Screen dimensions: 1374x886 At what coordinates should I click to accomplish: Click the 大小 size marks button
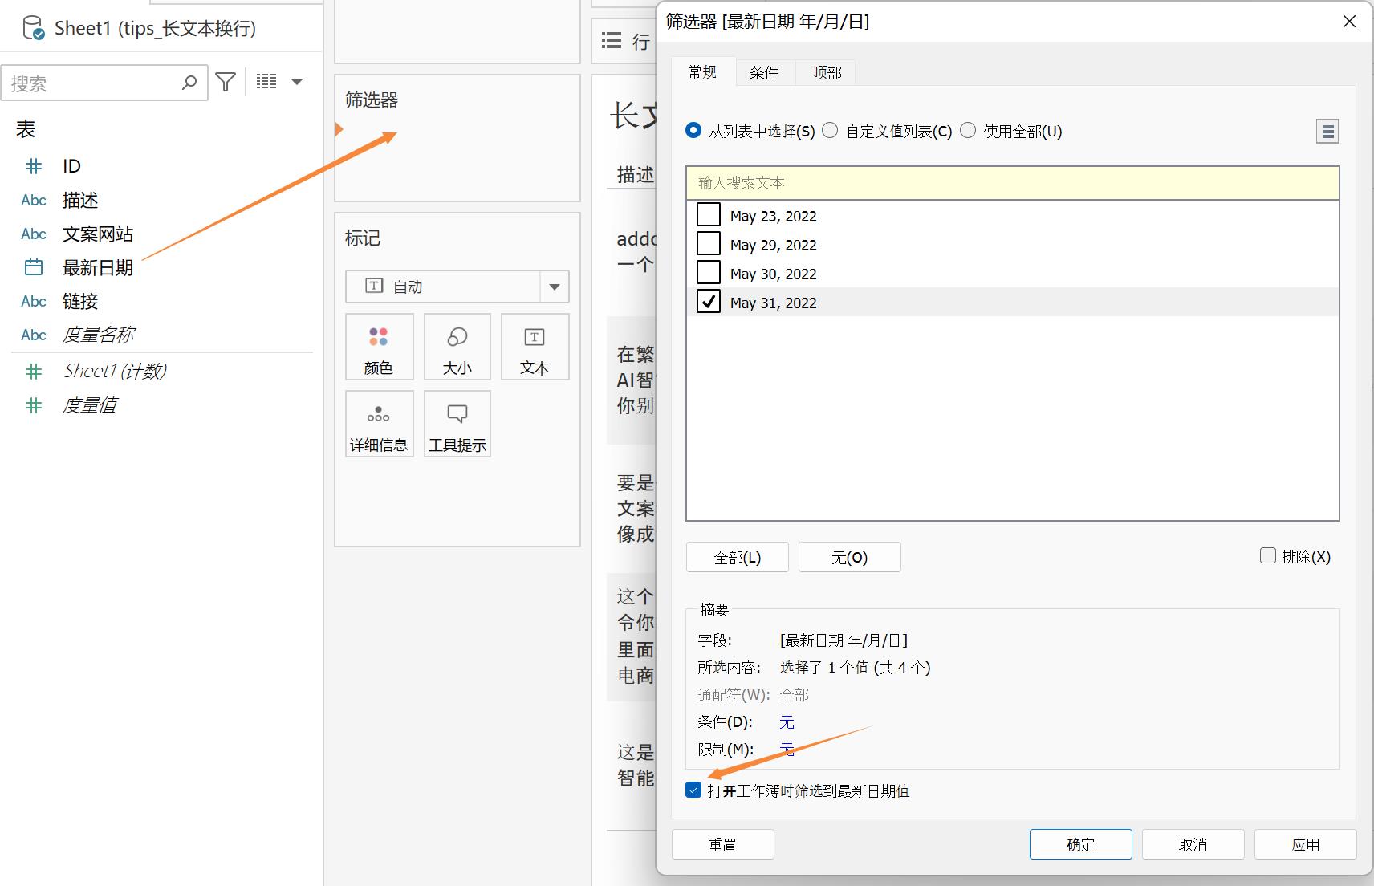pyautogui.click(x=457, y=347)
